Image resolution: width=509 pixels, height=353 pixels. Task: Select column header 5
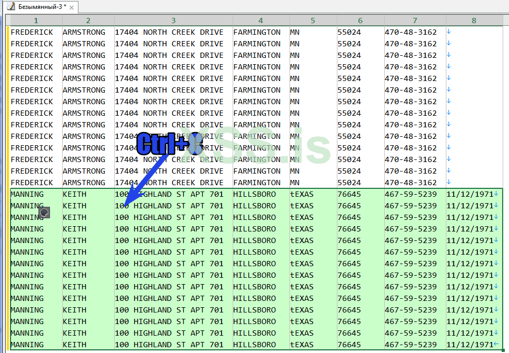click(313, 21)
